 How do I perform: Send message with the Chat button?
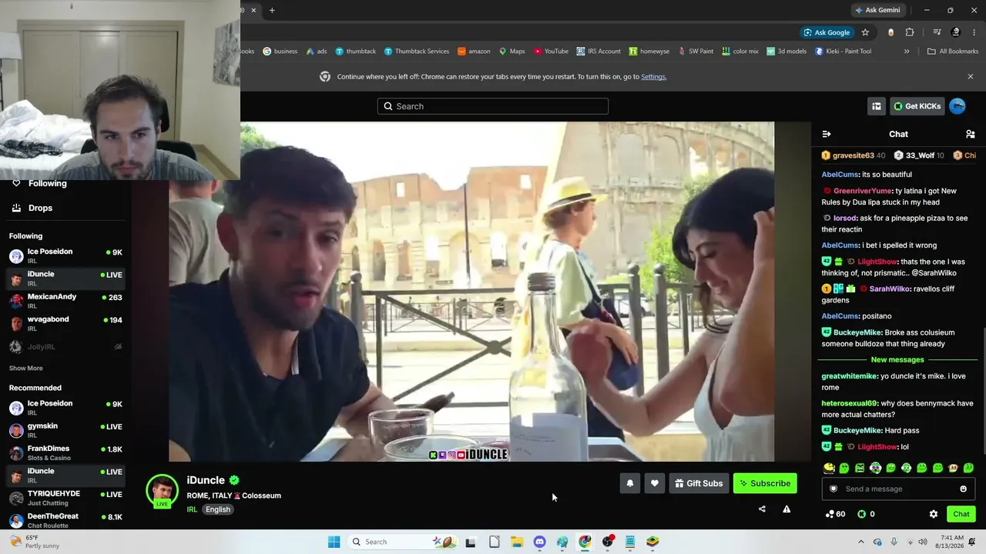coord(961,514)
